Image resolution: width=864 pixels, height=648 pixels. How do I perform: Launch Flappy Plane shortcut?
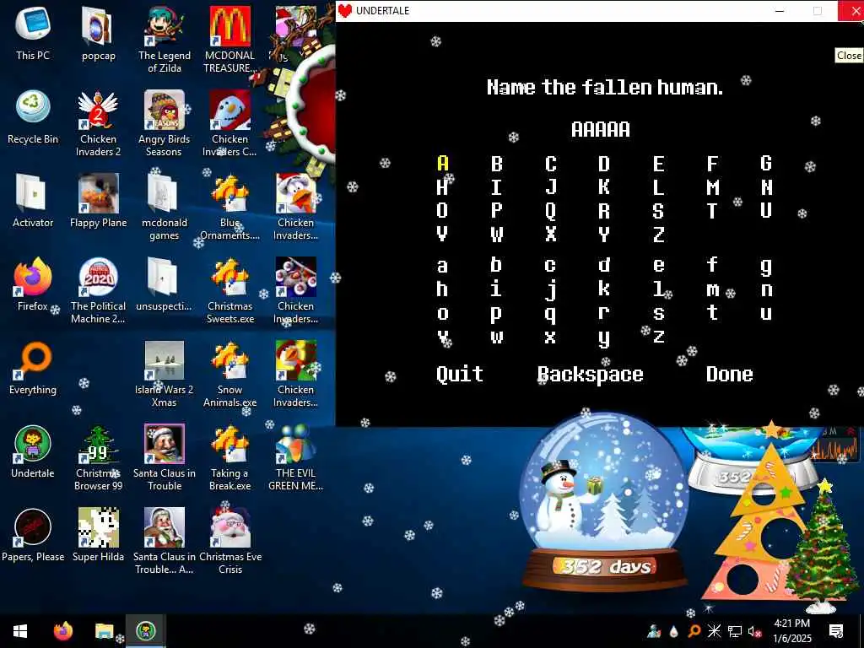point(98,201)
